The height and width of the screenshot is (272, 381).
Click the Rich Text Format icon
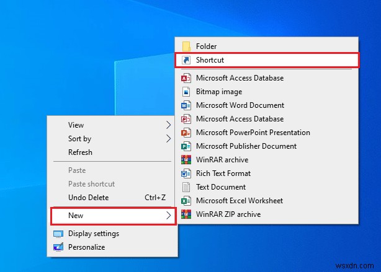click(x=186, y=173)
